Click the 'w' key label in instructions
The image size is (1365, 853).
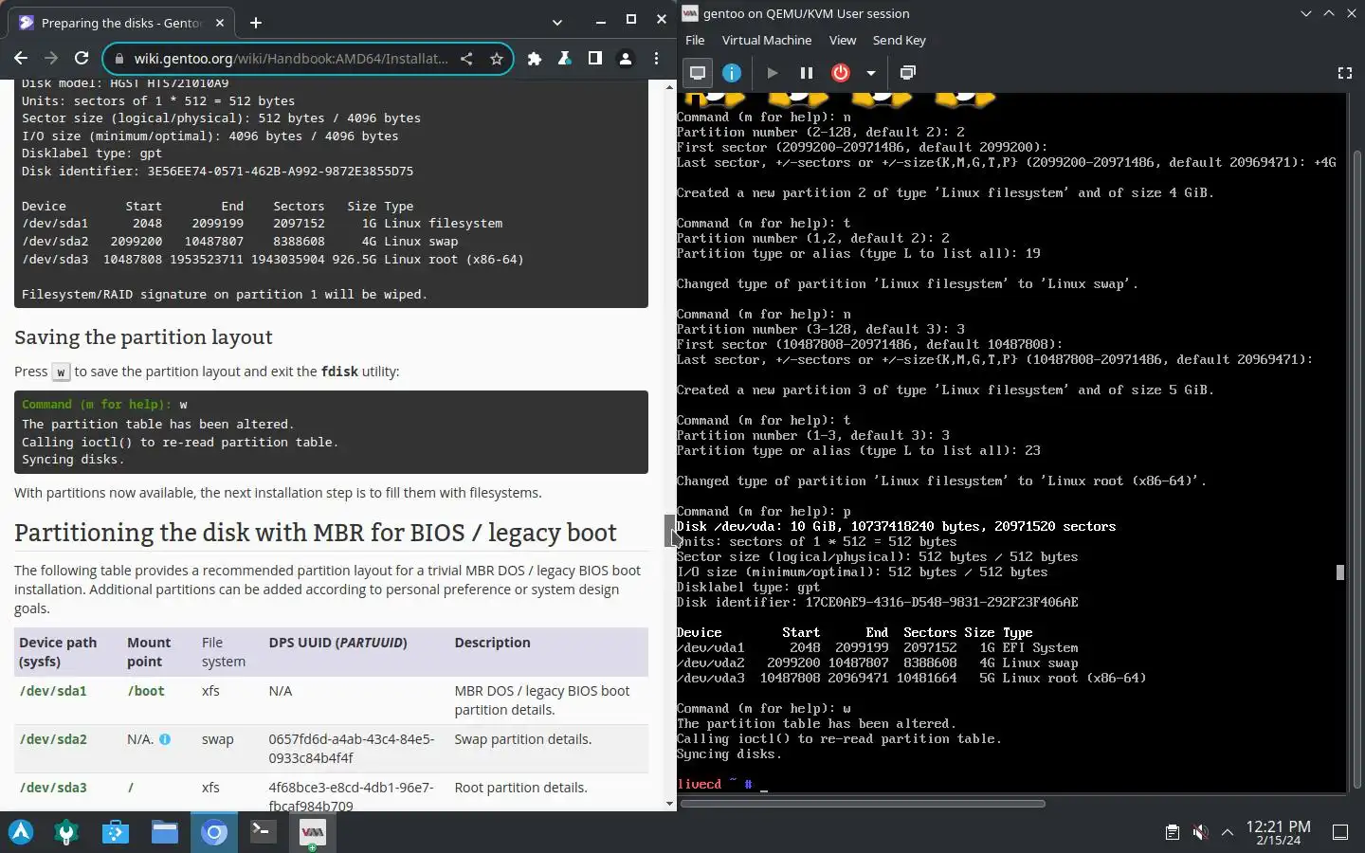click(61, 372)
